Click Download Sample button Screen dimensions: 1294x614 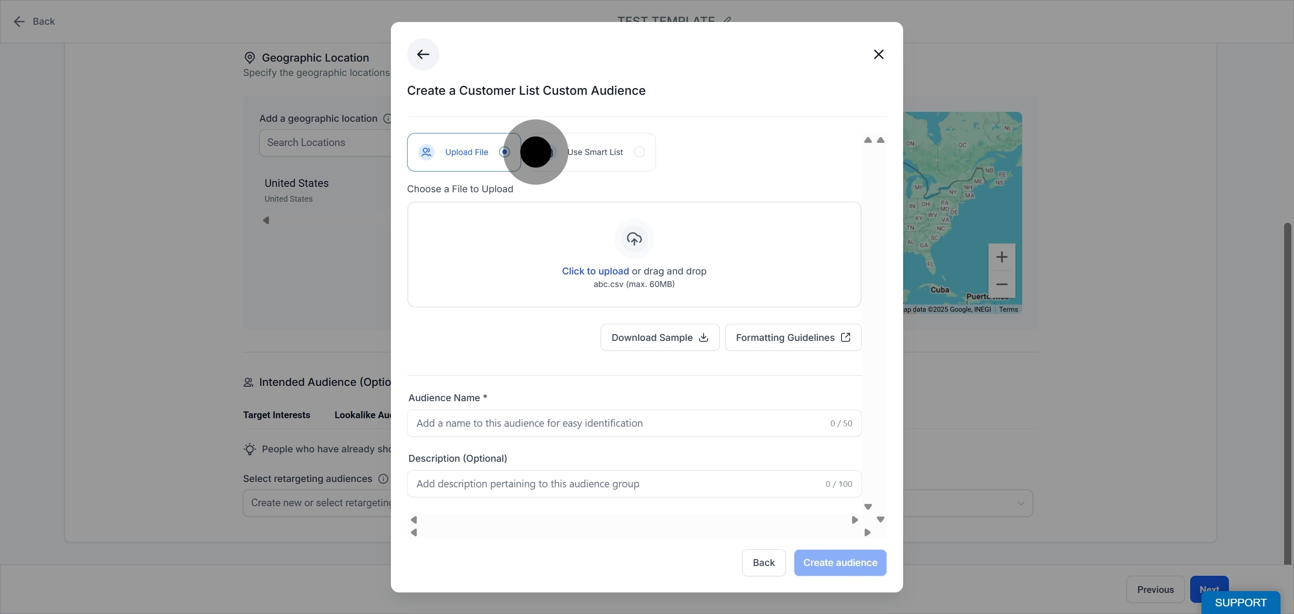tap(660, 338)
